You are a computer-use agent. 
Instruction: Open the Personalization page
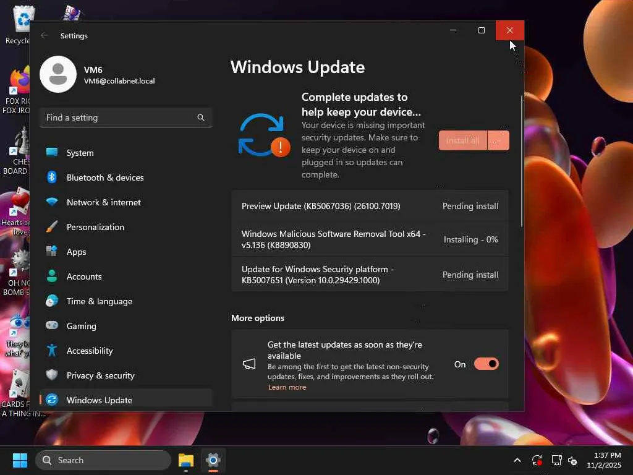(126, 227)
